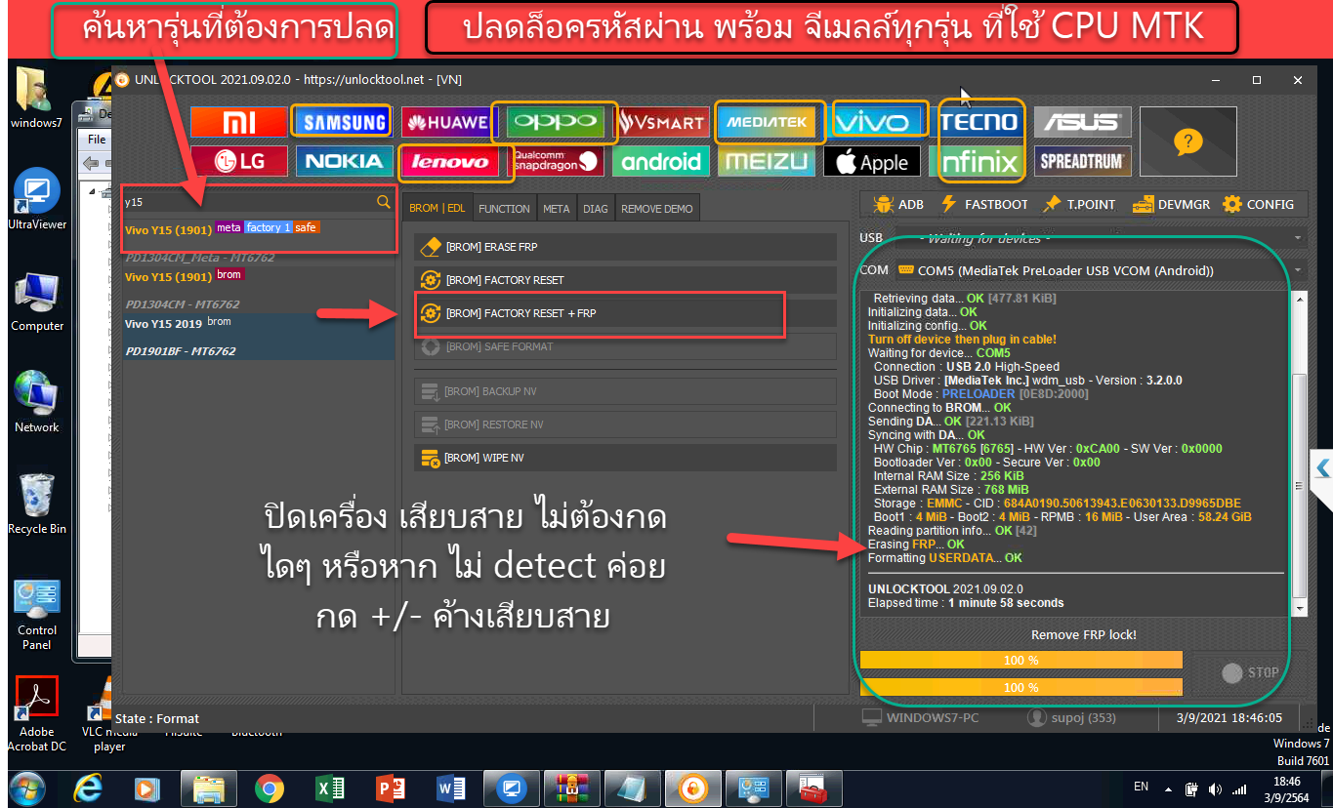The image size is (1333, 808).
Task: Select the Vivo brand logo
Action: point(872,122)
